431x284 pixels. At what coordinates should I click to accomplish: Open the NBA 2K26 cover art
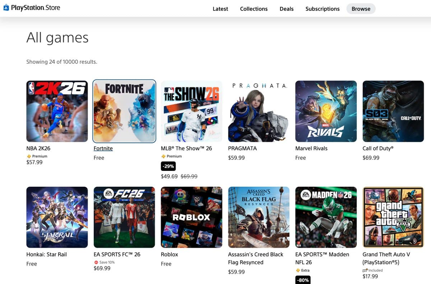tap(57, 111)
